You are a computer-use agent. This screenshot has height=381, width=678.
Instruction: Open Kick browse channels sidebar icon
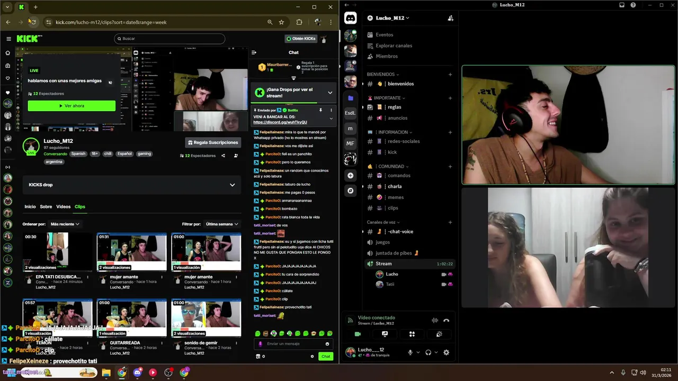pyautogui.click(x=8, y=66)
